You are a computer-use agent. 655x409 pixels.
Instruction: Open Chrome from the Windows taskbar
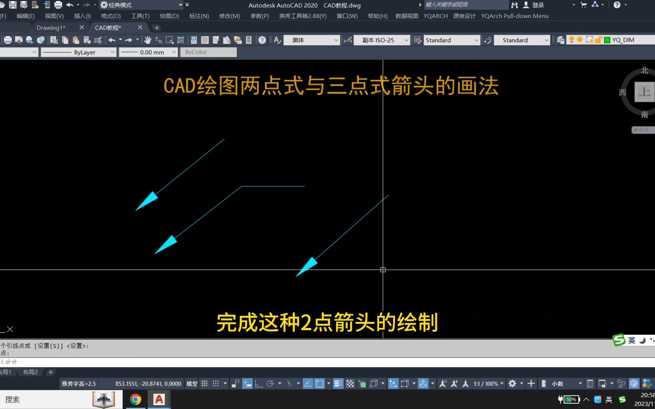135,399
